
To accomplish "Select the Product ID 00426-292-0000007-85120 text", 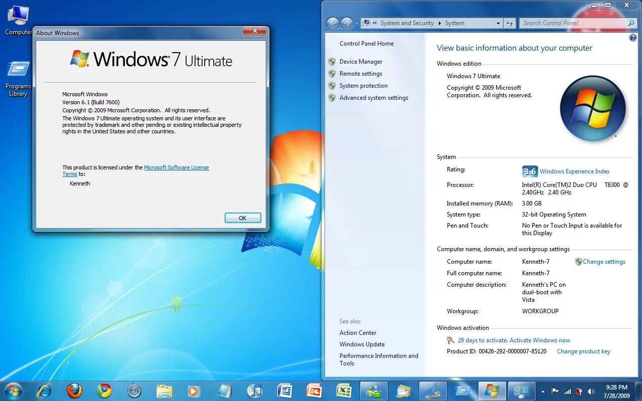I will pyautogui.click(x=497, y=351).
